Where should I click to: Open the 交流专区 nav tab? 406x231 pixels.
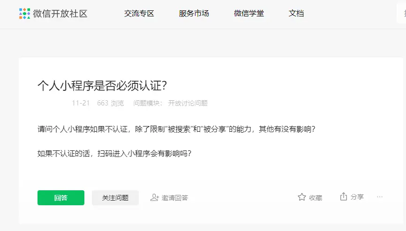[139, 14]
